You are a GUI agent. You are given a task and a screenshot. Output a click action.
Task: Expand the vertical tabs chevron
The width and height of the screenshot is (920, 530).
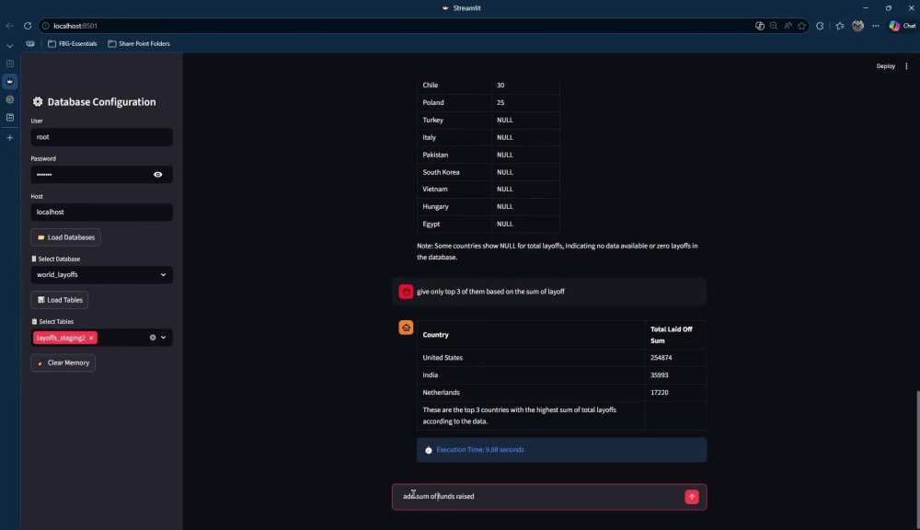pyautogui.click(x=10, y=46)
